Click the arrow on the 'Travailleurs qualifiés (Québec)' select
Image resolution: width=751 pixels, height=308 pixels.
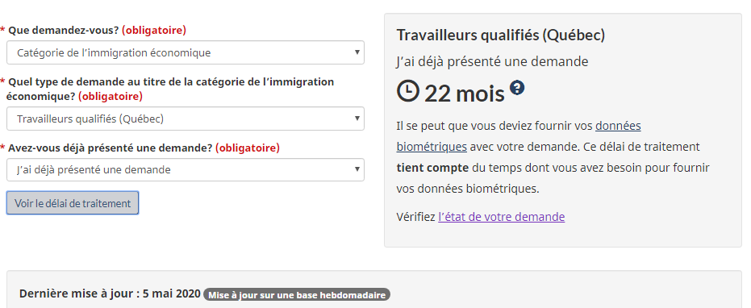(x=357, y=119)
